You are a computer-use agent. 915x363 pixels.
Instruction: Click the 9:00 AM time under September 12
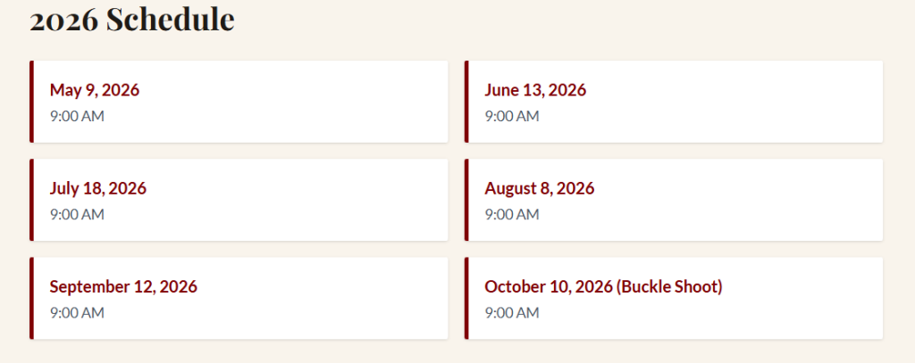tap(77, 313)
